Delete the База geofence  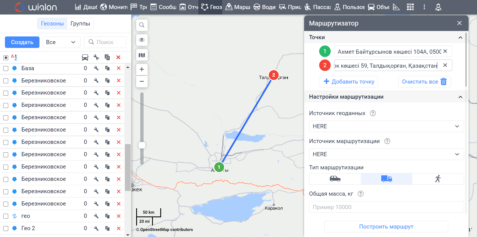pos(119,68)
